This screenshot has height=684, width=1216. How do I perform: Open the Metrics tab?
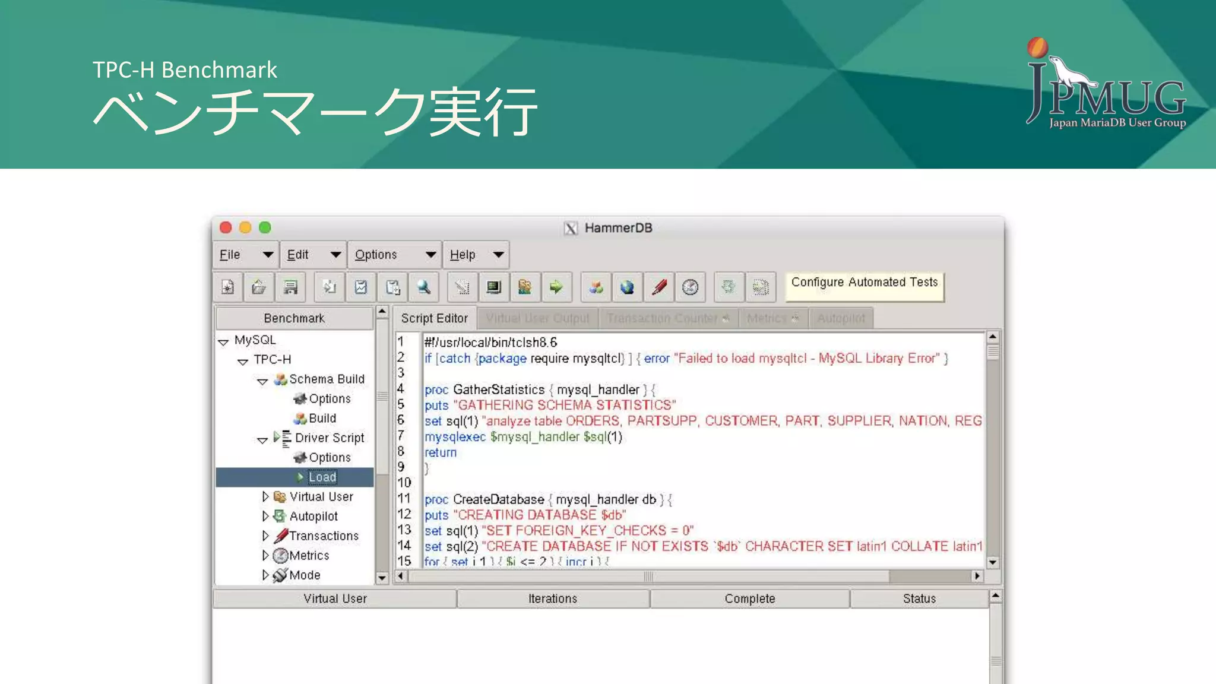[773, 318]
